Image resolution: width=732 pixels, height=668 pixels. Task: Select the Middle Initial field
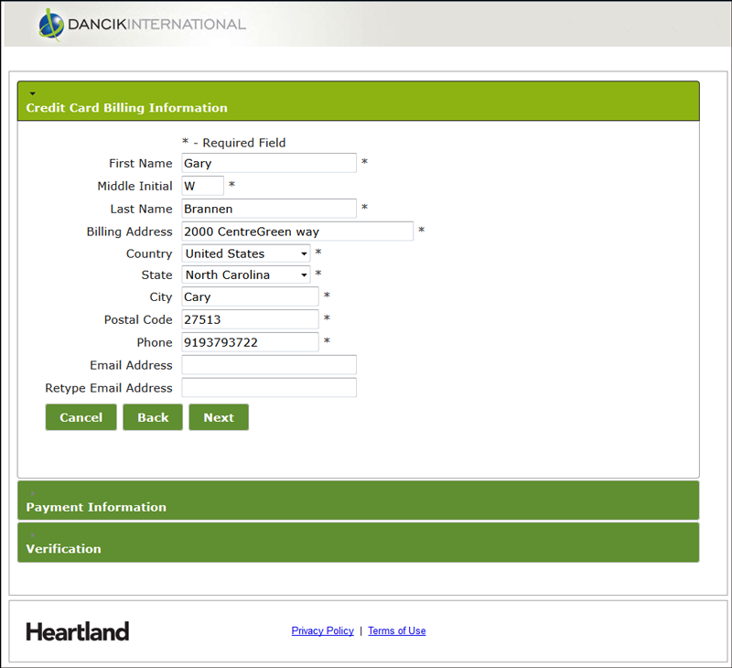pyautogui.click(x=202, y=186)
